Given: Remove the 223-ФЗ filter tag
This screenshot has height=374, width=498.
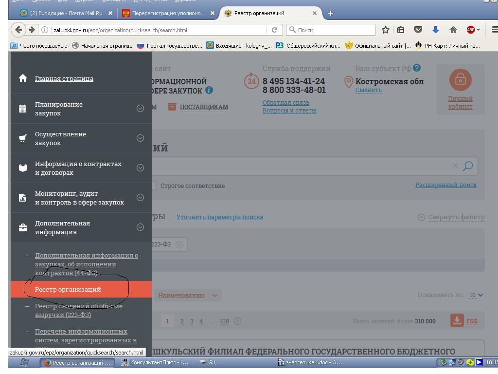Looking at the screenshot, I should click(x=179, y=244).
